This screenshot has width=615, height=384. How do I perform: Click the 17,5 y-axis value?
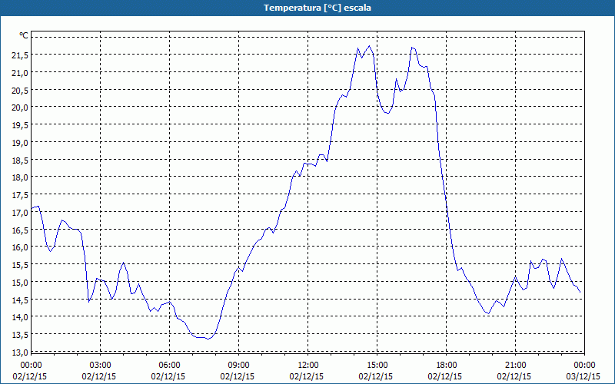pos(20,195)
